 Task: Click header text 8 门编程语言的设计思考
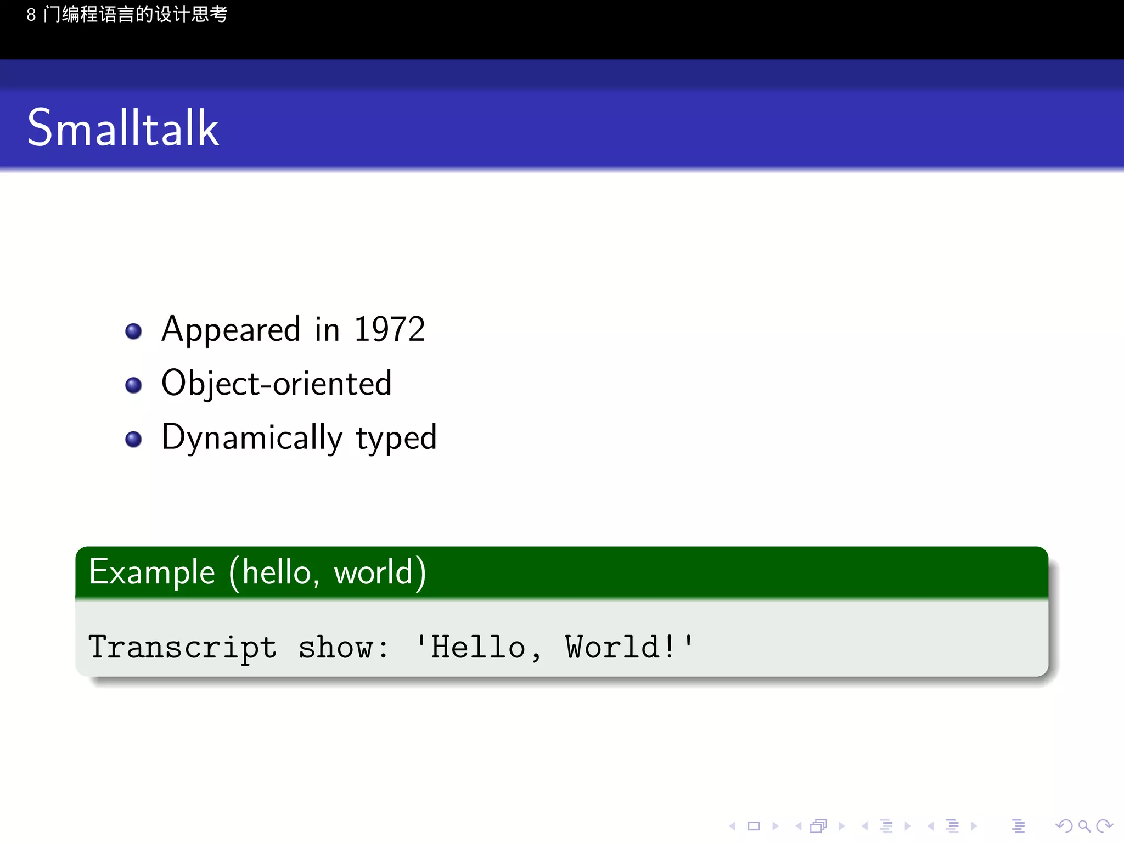pyautogui.click(x=127, y=14)
